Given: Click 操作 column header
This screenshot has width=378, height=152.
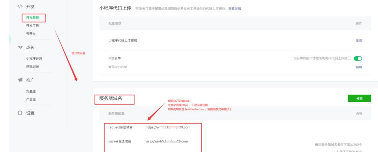Looking at the screenshot, I should (359, 23).
